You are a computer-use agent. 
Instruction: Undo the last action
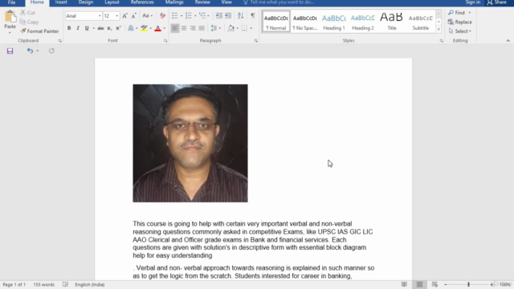tap(30, 51)
